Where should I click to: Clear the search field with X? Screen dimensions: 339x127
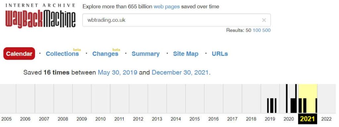pos(264,20)
